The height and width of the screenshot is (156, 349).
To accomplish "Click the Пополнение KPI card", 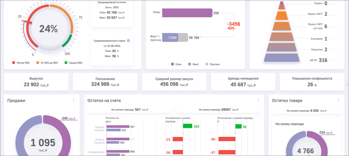I will tap(105, 82).
